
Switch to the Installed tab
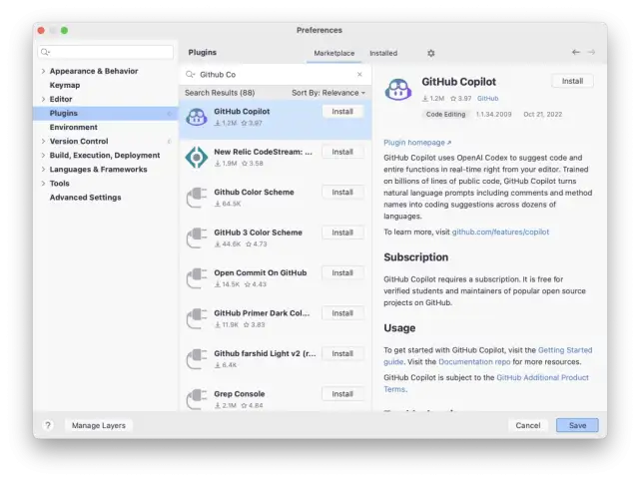(x=383, y=53)
